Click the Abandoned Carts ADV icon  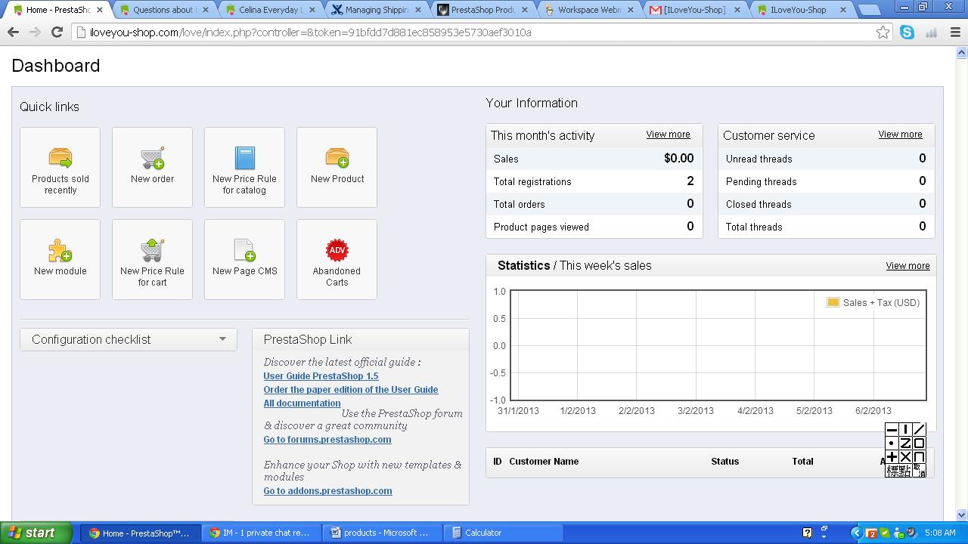point(337,250)
